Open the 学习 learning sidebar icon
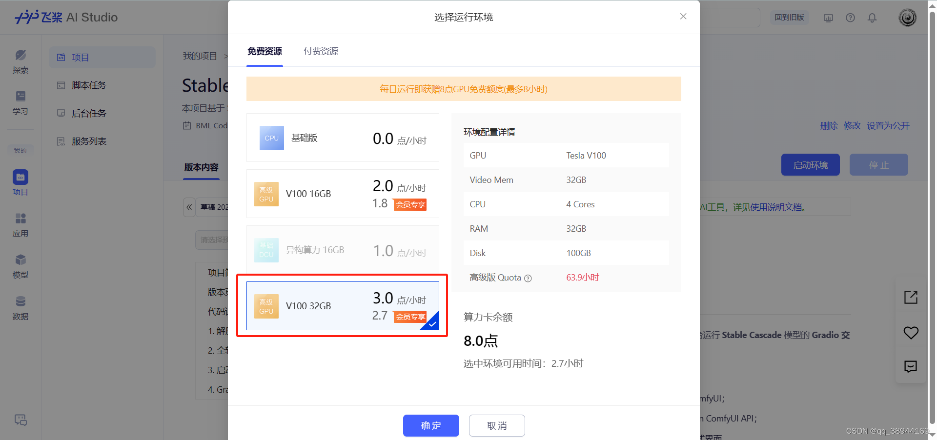The image size is (937, 440). click(x=20, y=103)
